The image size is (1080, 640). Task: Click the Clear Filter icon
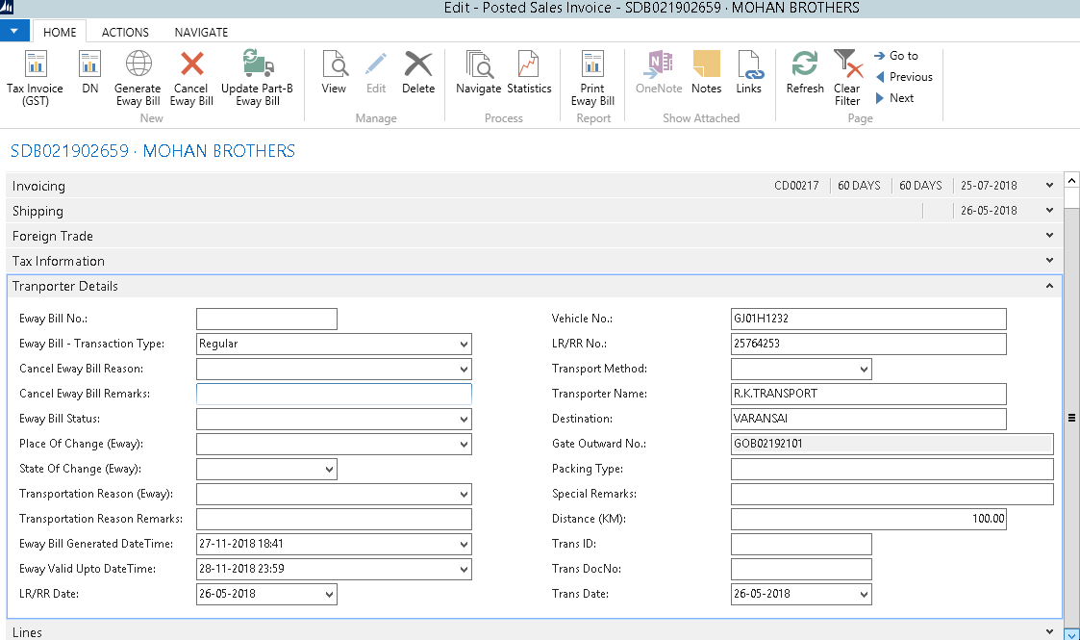(x=846, y=65)
